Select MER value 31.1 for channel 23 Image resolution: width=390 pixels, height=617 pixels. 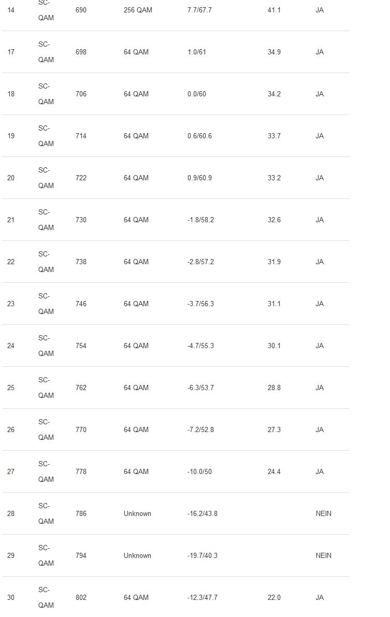pos(274,304)
